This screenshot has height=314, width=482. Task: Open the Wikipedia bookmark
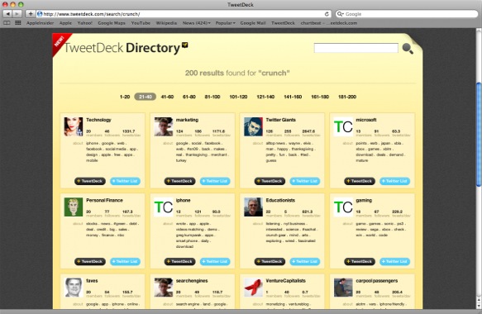click(166, 23)
